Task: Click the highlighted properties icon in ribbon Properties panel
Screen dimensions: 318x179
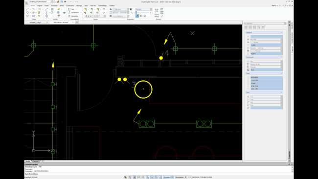Action: click(x=137, y=16)
